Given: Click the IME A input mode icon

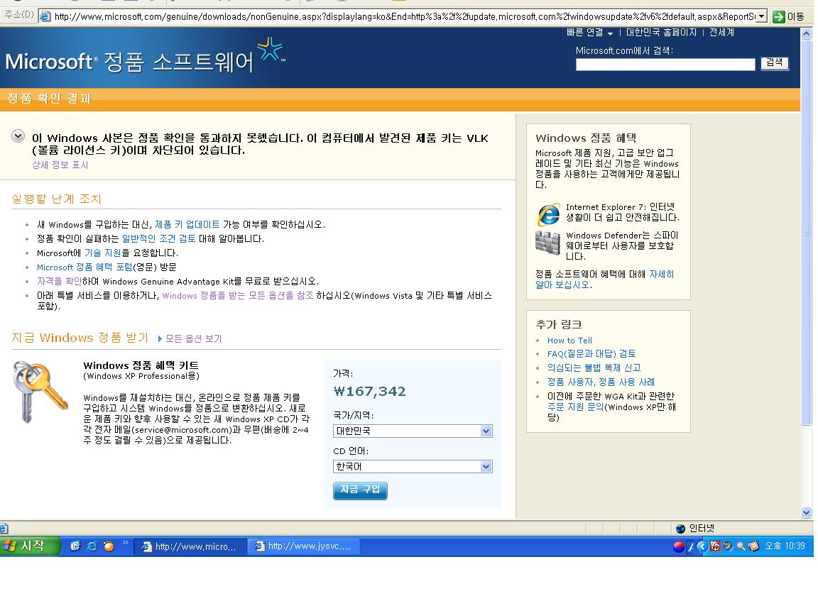Looking at the screenshot, I should [x=691, y=546].
